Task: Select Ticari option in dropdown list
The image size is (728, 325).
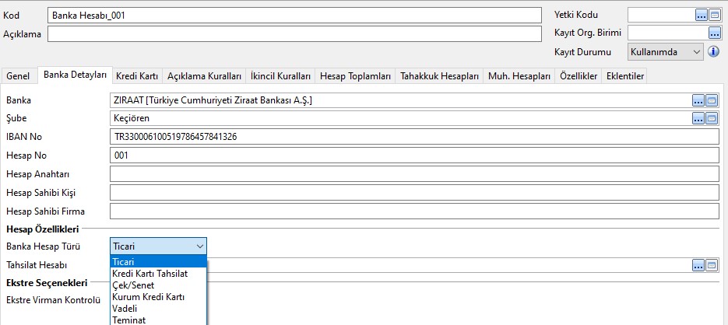Action: [158, 262]
